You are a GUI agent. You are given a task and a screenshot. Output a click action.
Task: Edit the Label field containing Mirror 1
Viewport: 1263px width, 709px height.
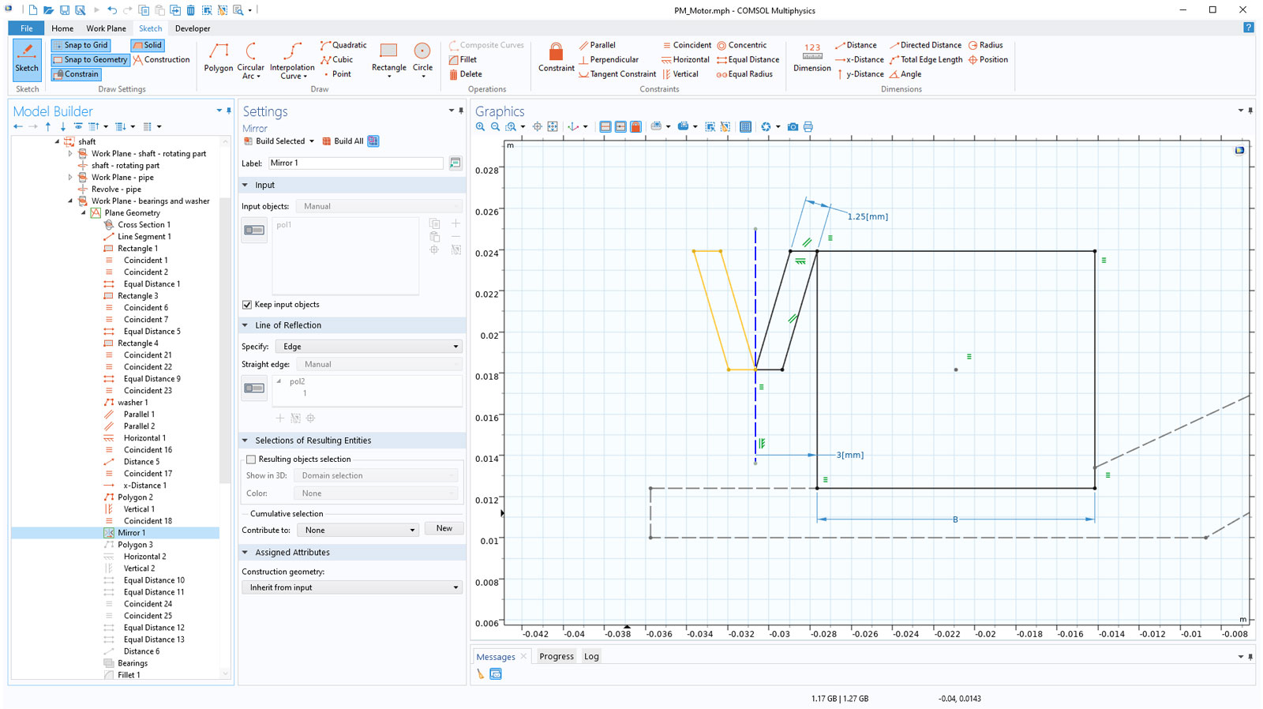pos(355,163)
